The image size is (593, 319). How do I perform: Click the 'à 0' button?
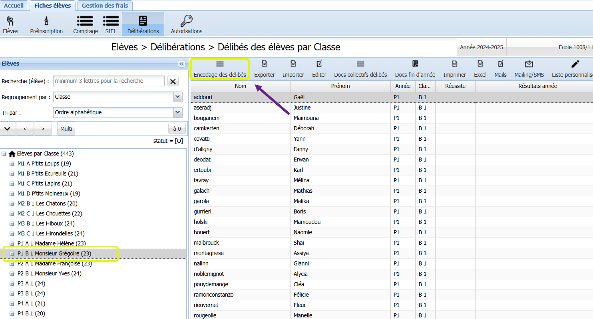(x=177, y=129)
